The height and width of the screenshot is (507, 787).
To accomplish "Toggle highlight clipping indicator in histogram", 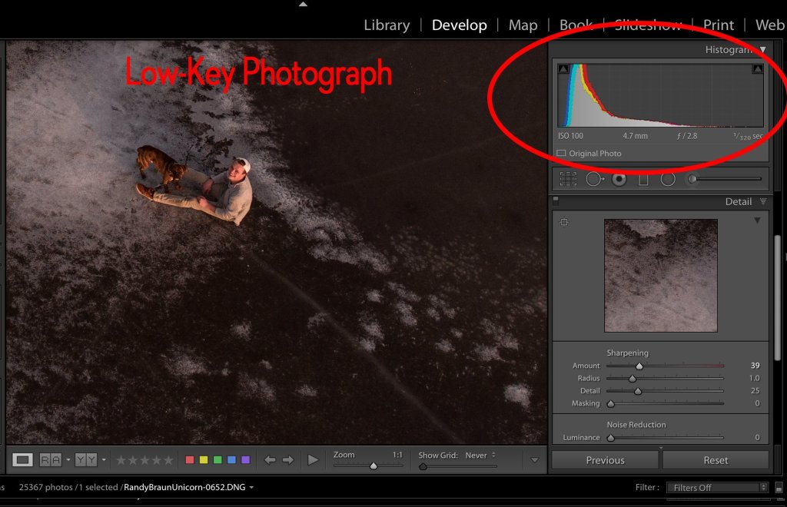I will (x=758, y=69).
